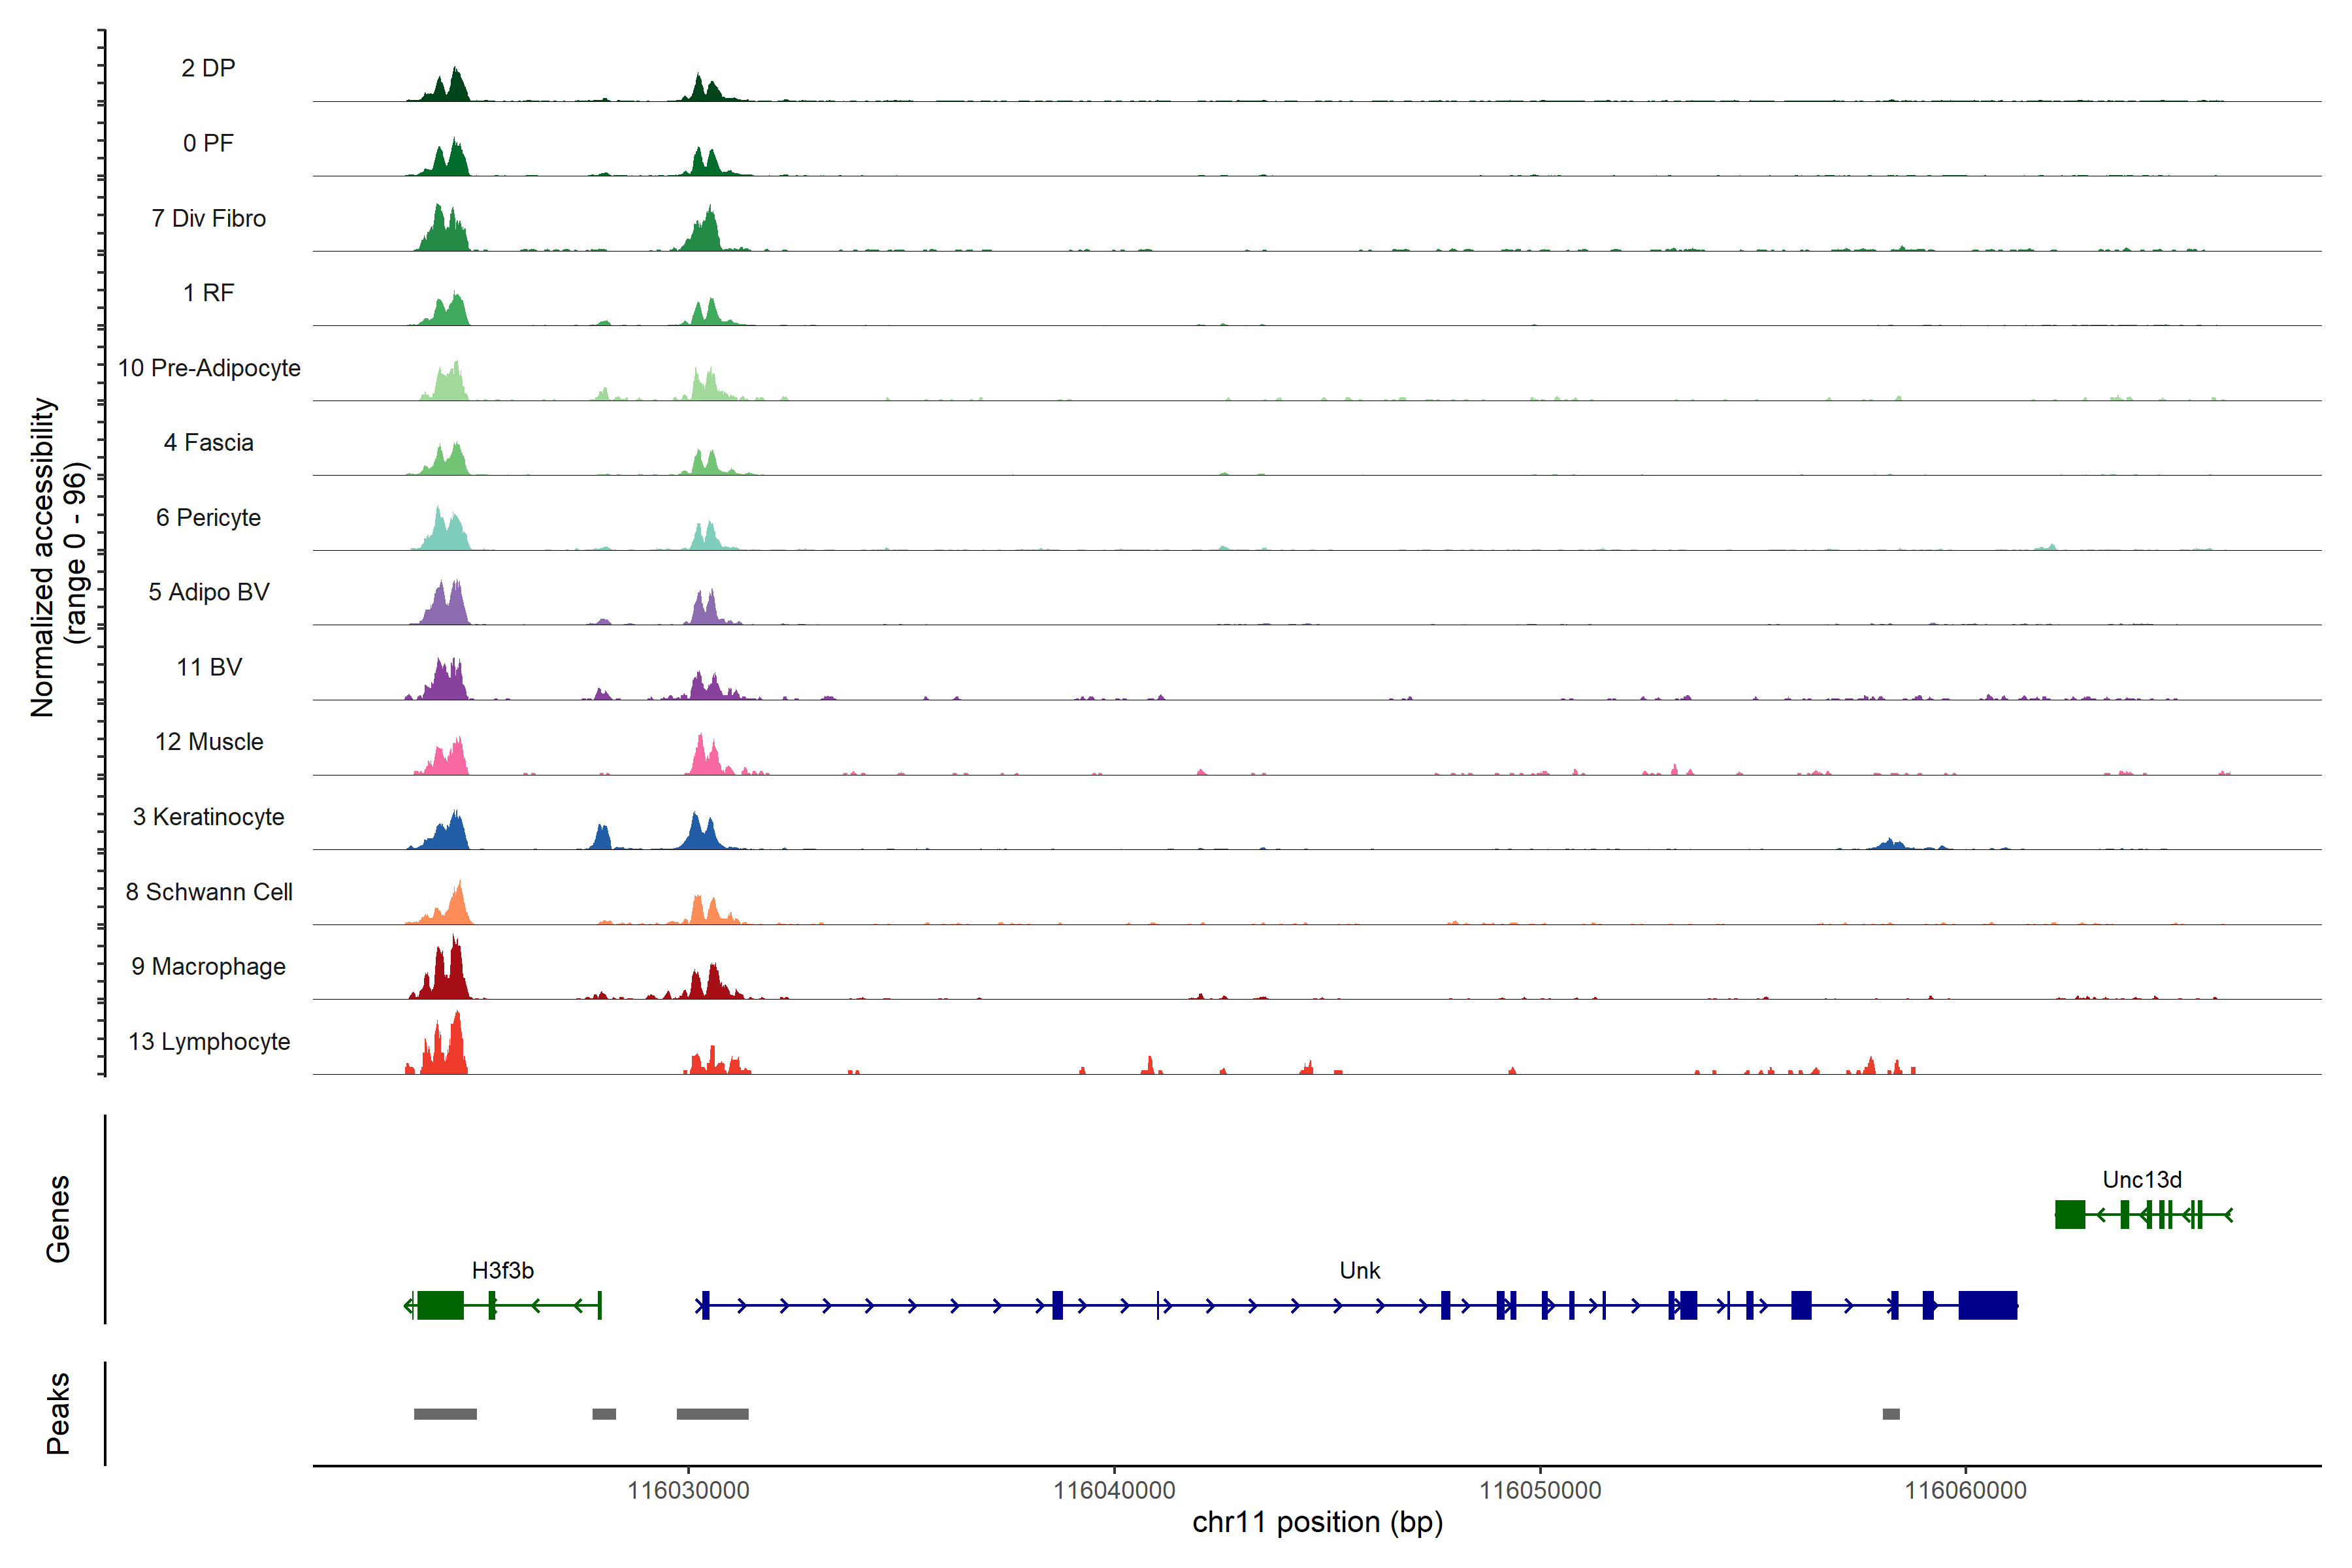2352x1568 pixels.
Task: Click the Unk gene label
Action: (1359, 1270)
